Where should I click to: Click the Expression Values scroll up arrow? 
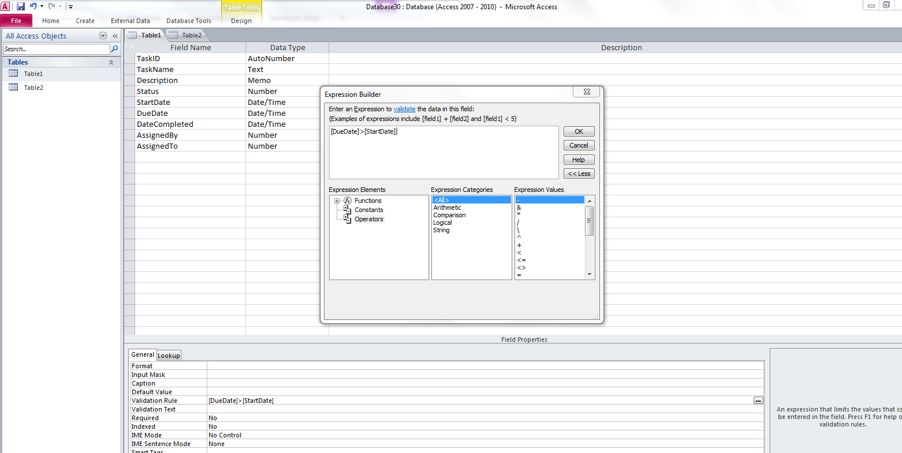pos(590,201)
